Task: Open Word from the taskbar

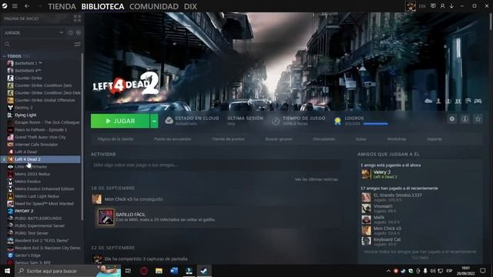Action: (174, 271)
